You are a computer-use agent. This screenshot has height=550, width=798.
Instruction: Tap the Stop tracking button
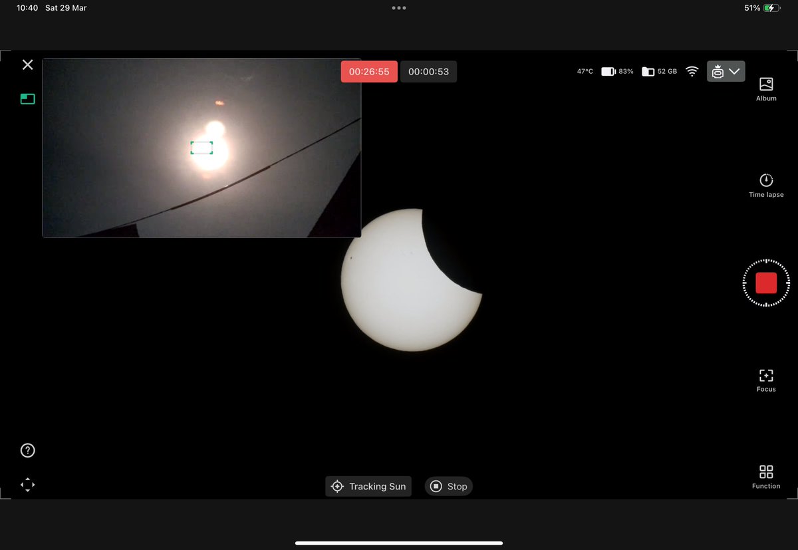coord(449,486)
